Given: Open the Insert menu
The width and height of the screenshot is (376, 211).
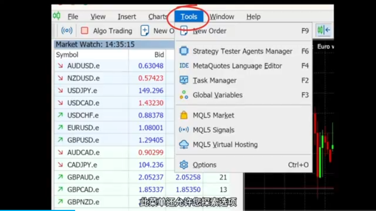Looking at the screenshot, I should [x=127, y=17].
